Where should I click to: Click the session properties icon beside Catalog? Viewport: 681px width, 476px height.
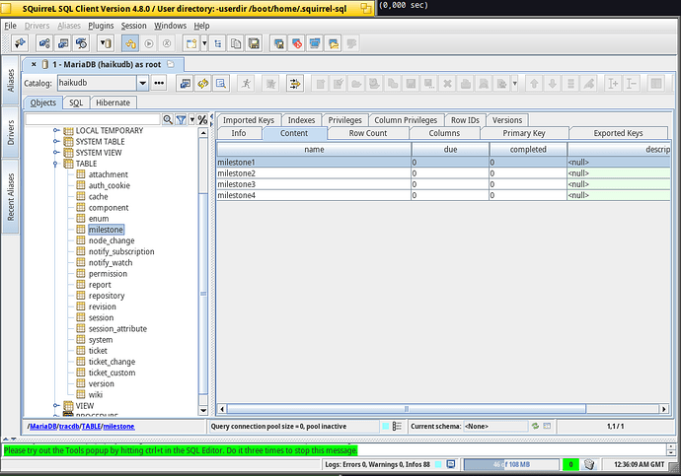pos(185,83)
